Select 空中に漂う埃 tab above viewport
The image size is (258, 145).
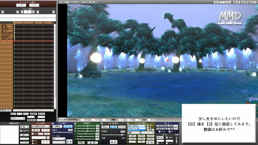89,2
